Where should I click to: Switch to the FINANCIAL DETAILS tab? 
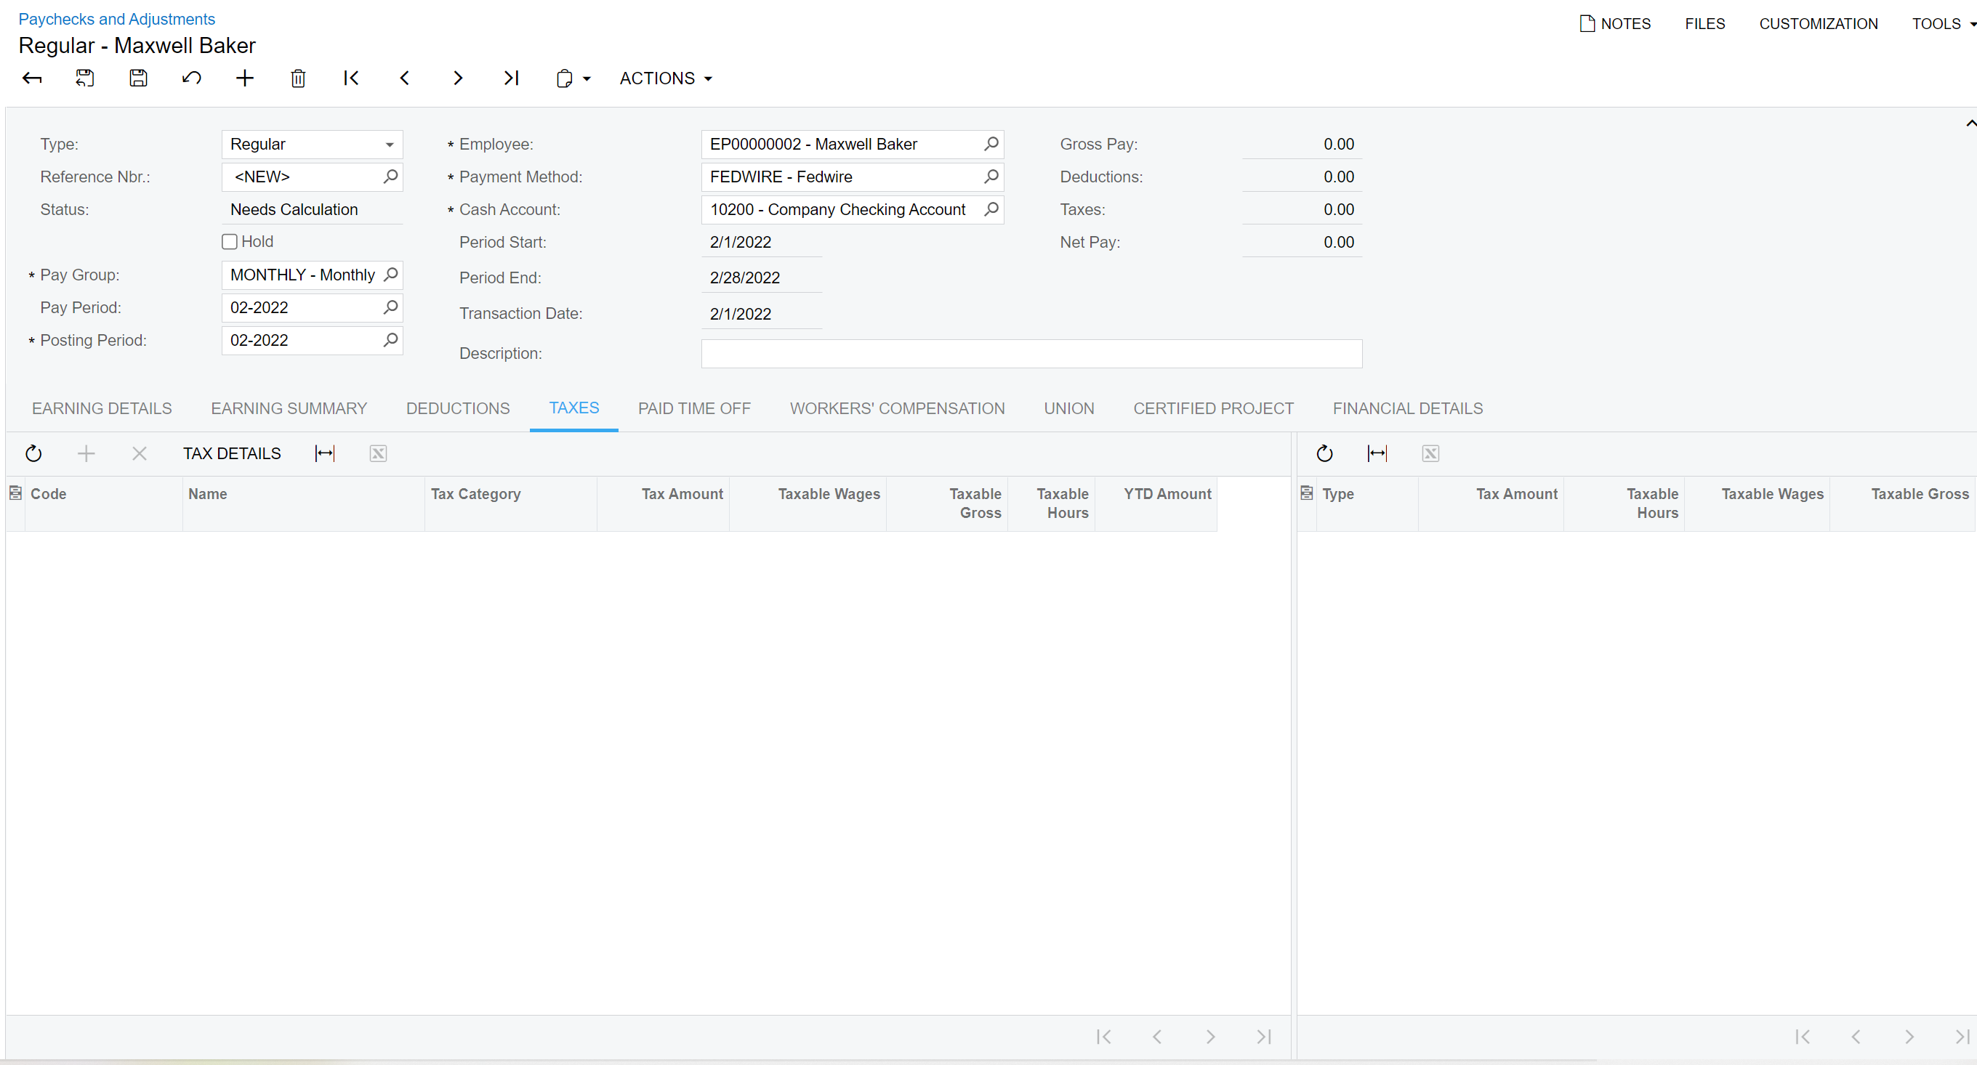pos(1408,408)
